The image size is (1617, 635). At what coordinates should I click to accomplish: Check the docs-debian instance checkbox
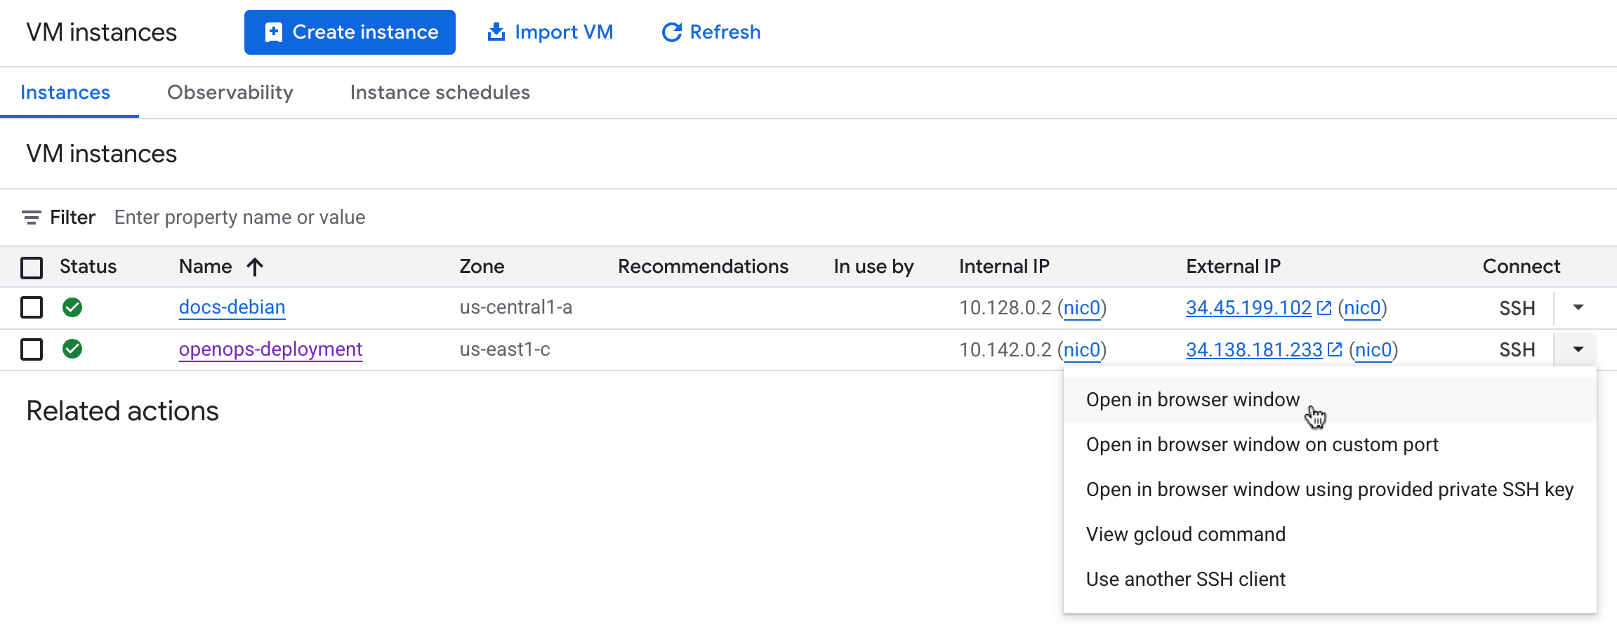pos(32,307)
